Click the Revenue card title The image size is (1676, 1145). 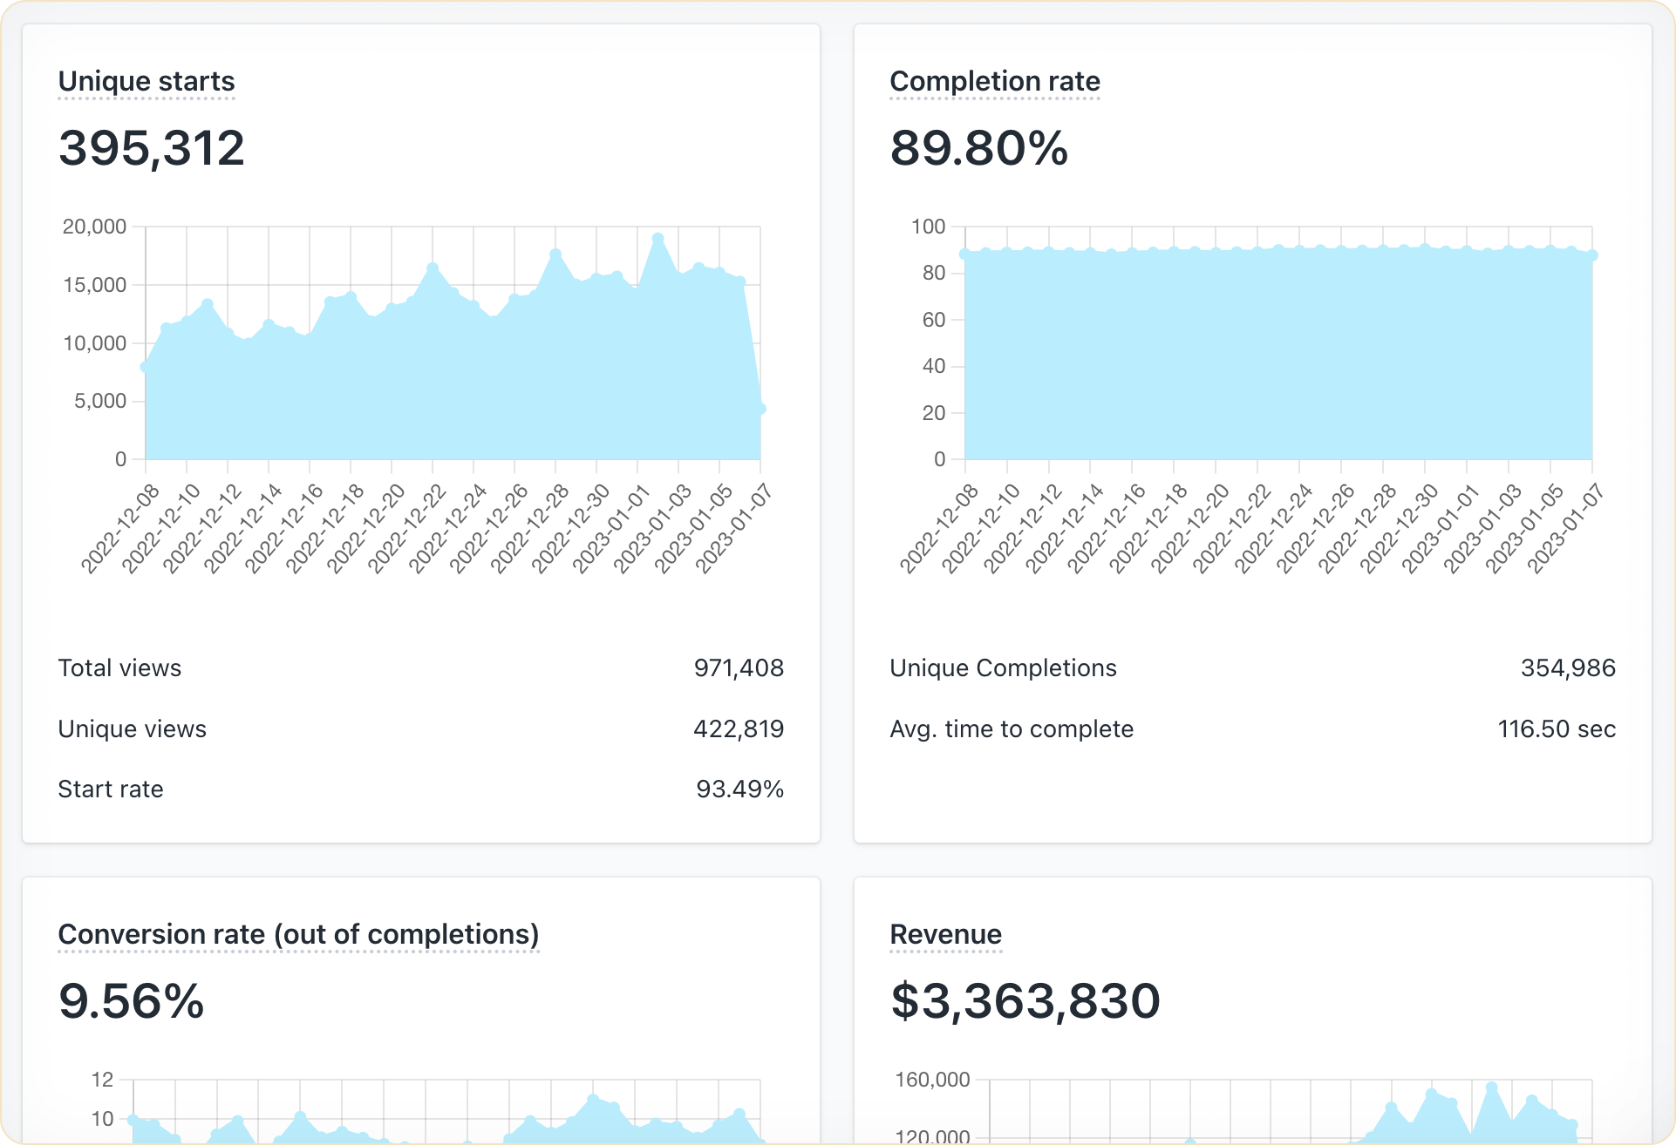945,934
